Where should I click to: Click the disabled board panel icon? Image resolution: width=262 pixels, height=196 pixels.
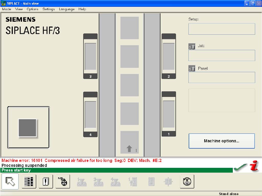coord(151,182)
